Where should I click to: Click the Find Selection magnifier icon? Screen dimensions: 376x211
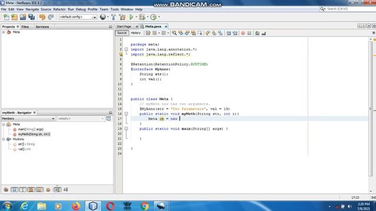(174, 33)
